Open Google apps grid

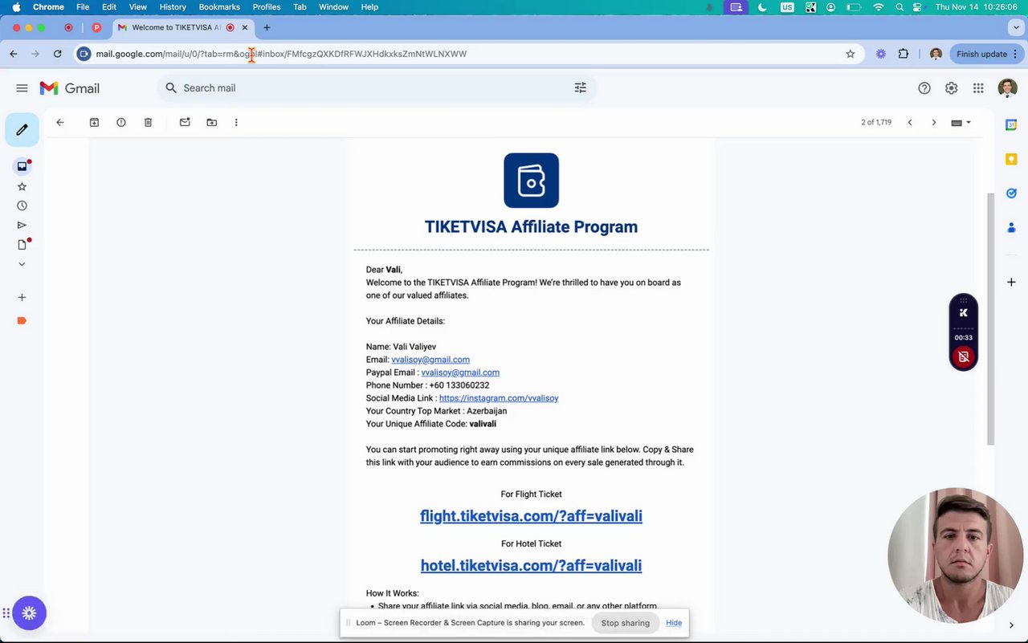pos(978,88)
